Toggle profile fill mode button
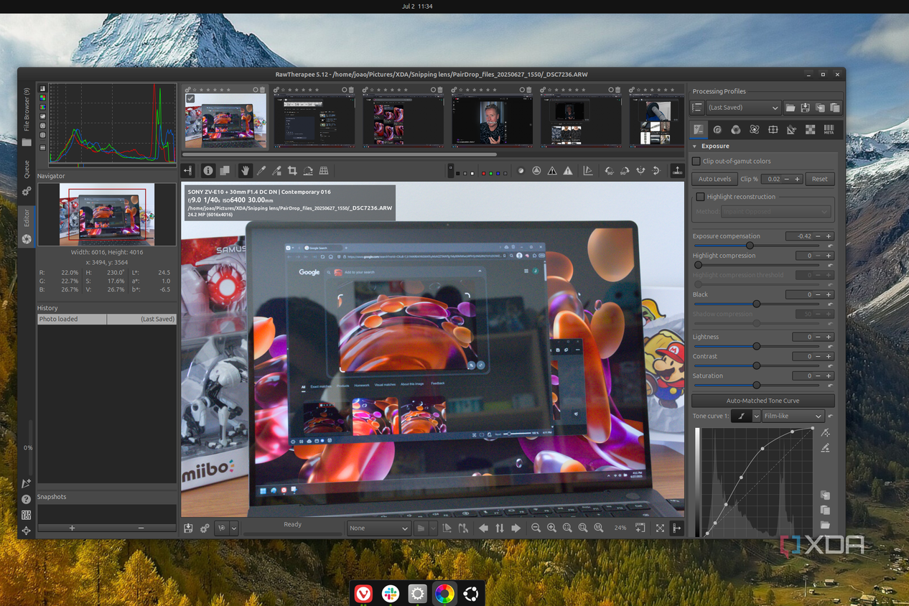 (x=696, y=108)
